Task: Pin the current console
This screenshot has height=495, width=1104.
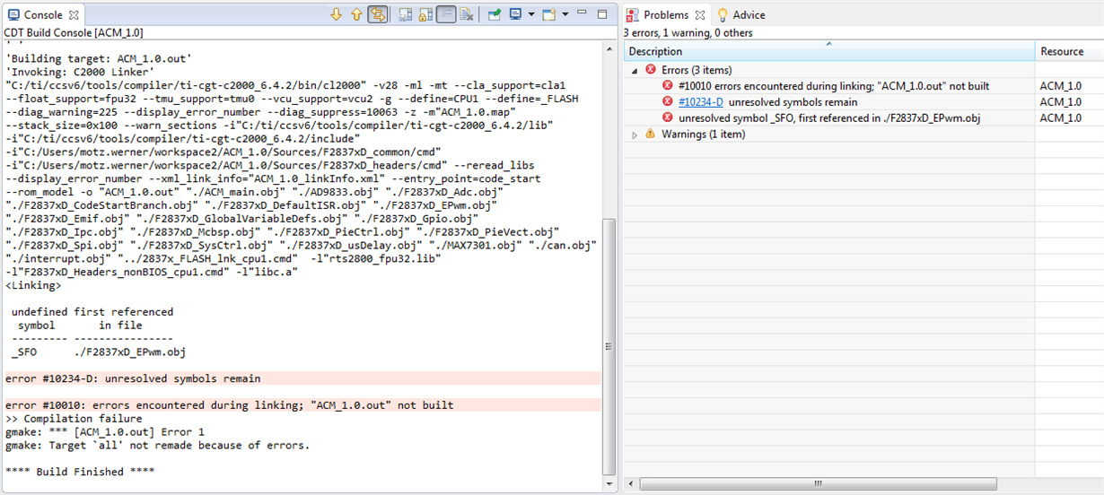Action: coord(494,14)
